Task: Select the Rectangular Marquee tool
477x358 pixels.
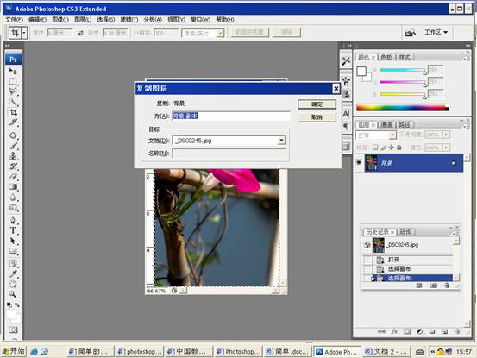Action: [13, 81]
